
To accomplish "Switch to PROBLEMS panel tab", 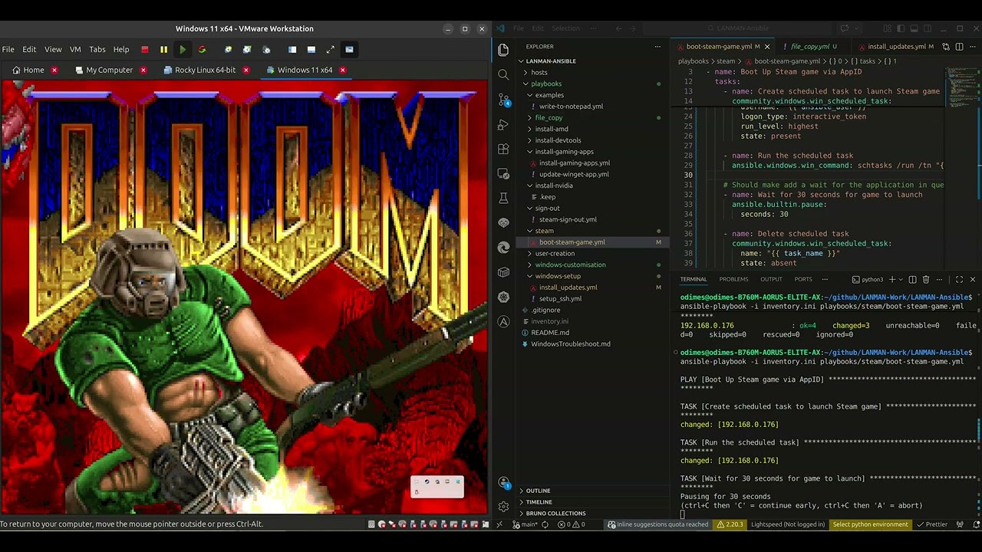I will click(733, 279).
